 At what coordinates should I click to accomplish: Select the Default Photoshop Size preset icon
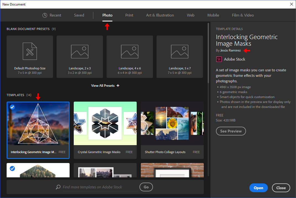click(x=30, y=51)
